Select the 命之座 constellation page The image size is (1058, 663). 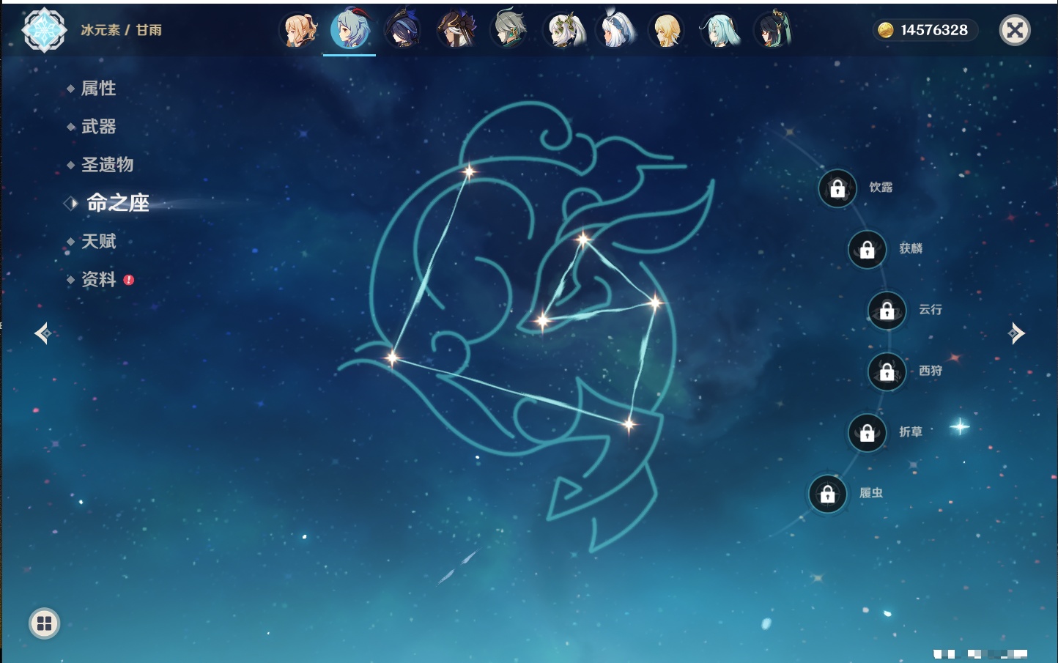[118, 203]
